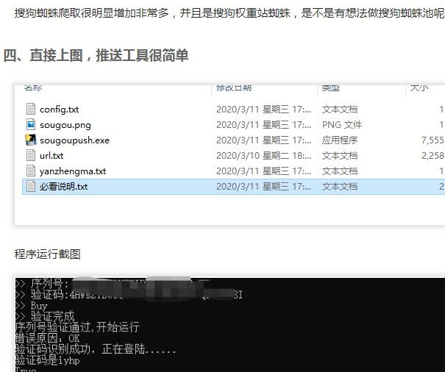
Task: Click the modified date of url.txt
Action: click(263, 156)
